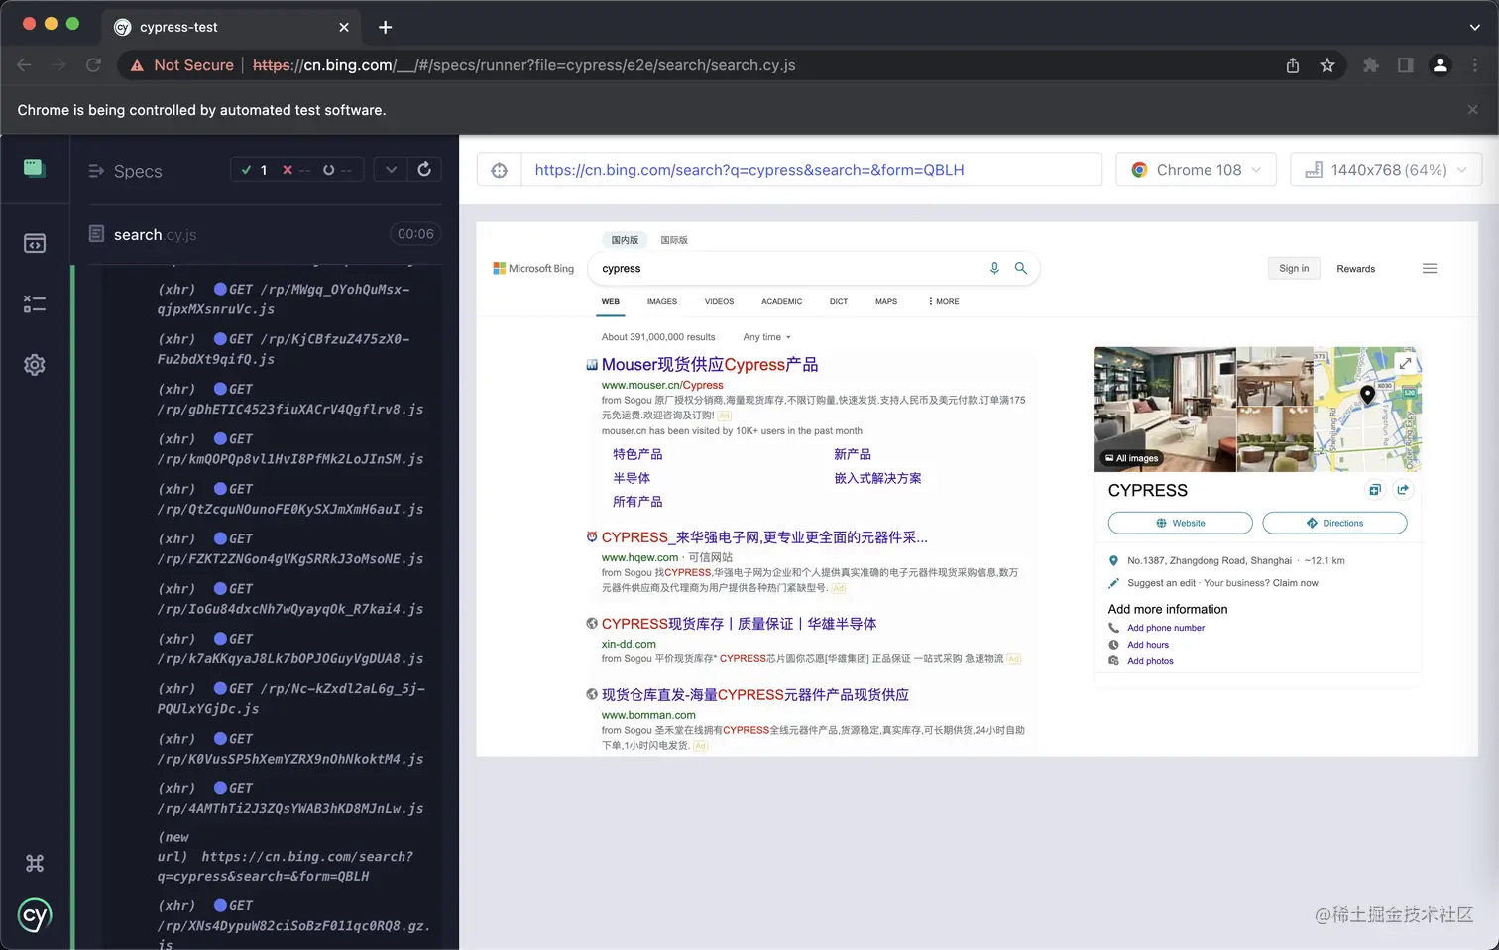Toggle the Chrome side panel icon
The image size is (1499, 950).
click(1406, 65)
